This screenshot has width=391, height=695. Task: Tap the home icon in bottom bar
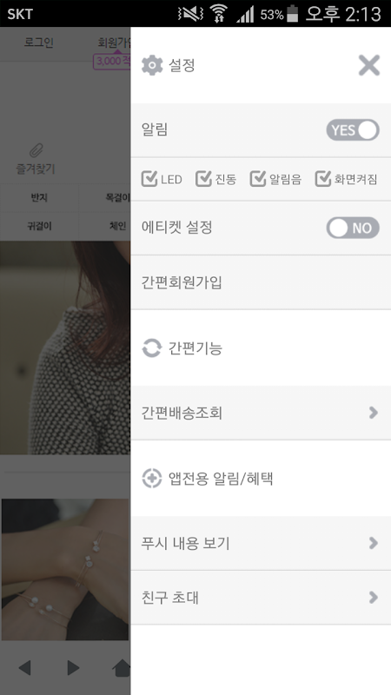coord(122,667)
